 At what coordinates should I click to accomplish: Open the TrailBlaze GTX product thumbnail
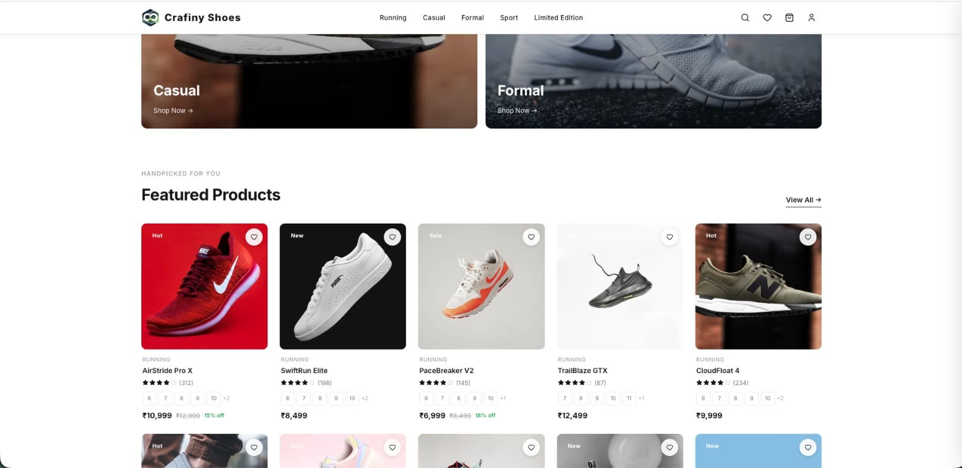click(619, 287)
